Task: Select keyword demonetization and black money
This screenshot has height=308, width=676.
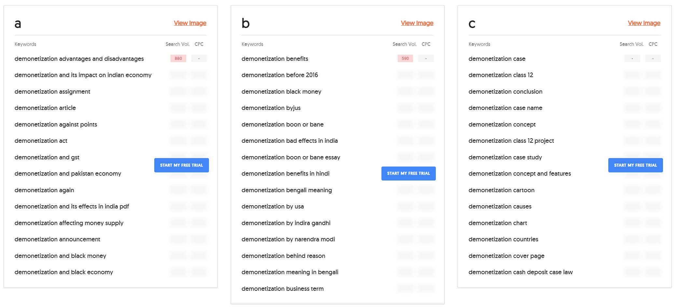Action: coord(60,256)
